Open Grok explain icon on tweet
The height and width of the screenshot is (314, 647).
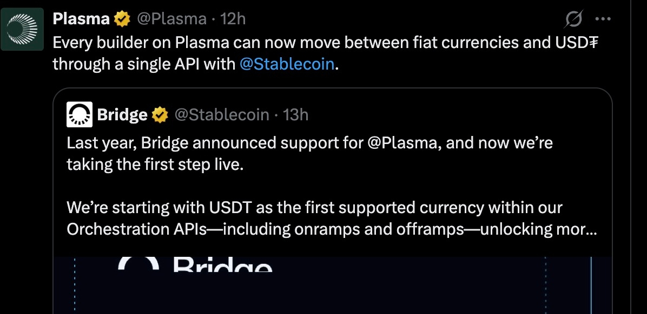[574, 20]
